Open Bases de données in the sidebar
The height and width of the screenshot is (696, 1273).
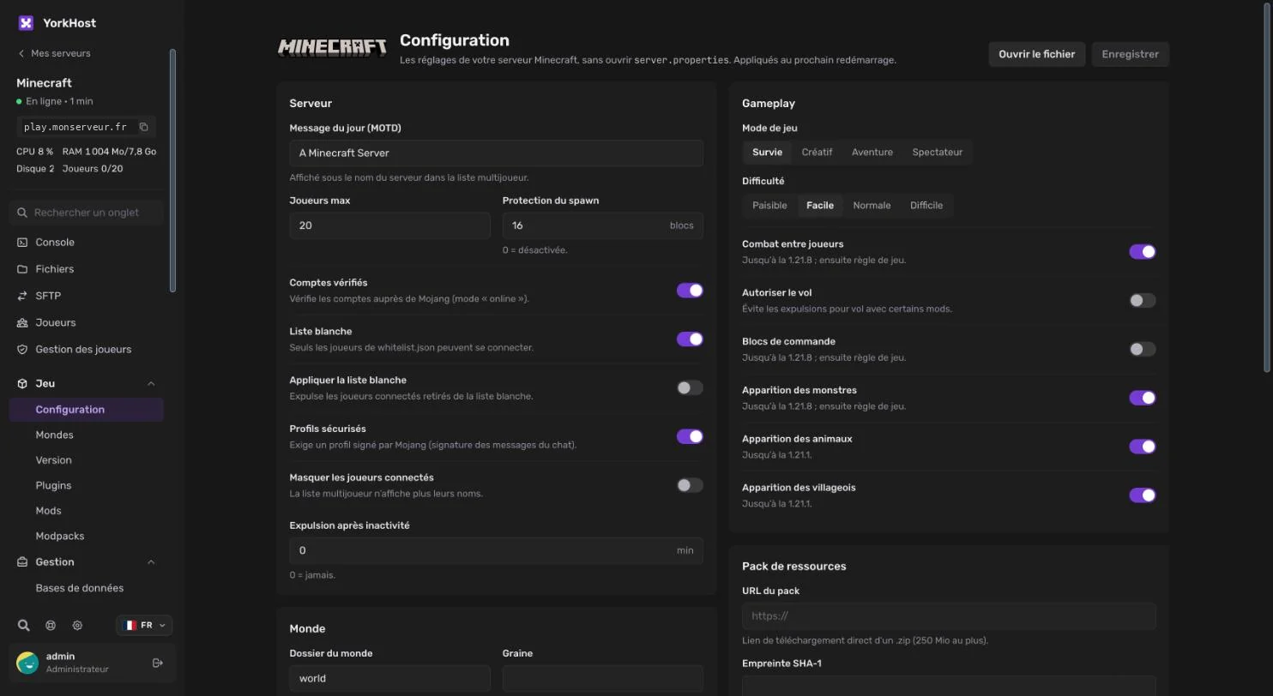[86, 588]
